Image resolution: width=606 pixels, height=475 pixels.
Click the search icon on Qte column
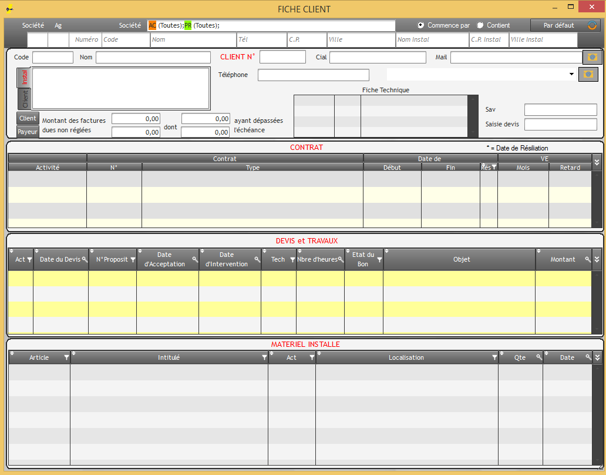coord(538,357)
